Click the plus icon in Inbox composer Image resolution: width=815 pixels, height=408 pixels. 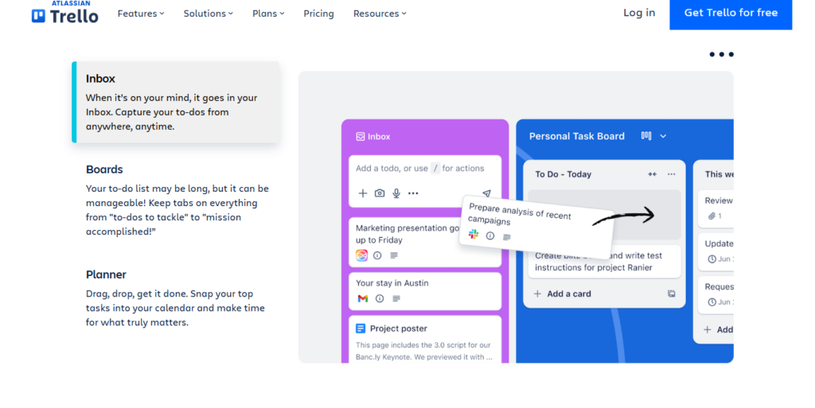pyautogui.click(x=363, y=193)
